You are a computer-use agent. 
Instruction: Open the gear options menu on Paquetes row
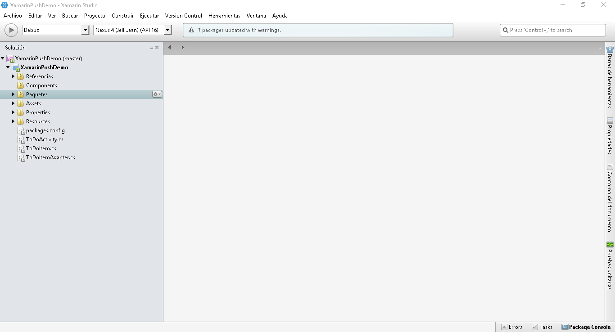click(x=157, y=94)
